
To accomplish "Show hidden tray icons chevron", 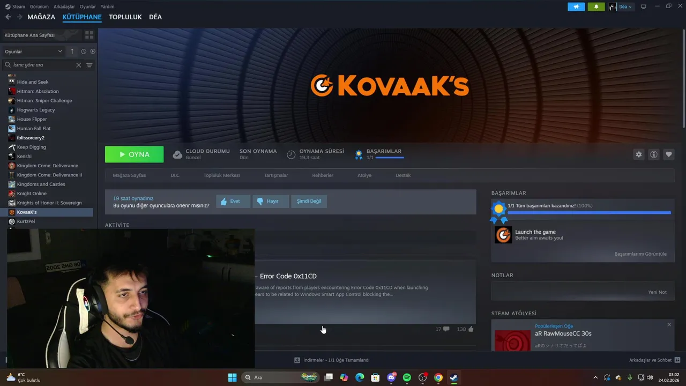I will [x=595, y=377].
